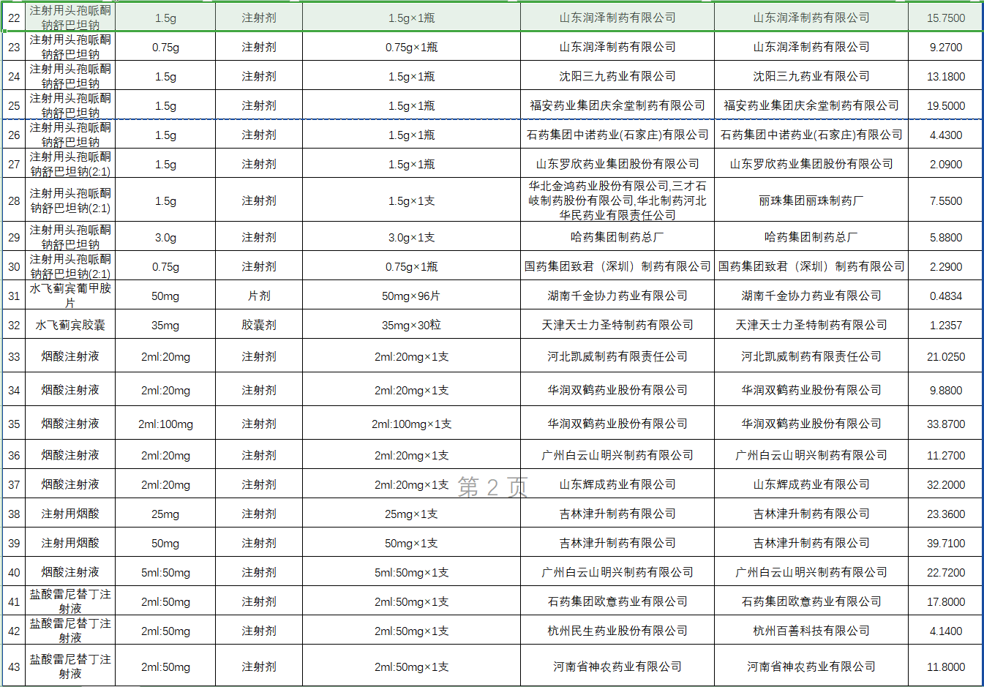This screenshot has width=984, height=687.
Task: Click the 4.4300 price value
Action: click(945, 135)
